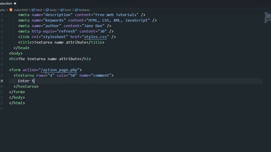271x152 pixels.
Task: Click the symbol icon before form breadcrumb
Action: [x=62, y=10]
